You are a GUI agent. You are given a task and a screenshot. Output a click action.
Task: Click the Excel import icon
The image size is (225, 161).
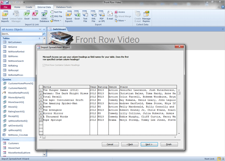click(x=27, y=16)
